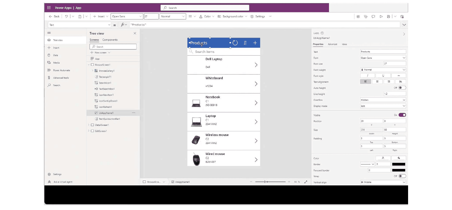Click the fit-to-window expand icon in the status bar

coord(306,182)
